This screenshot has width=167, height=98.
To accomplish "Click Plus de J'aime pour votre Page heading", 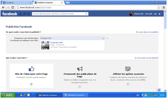I will point(31,74).
